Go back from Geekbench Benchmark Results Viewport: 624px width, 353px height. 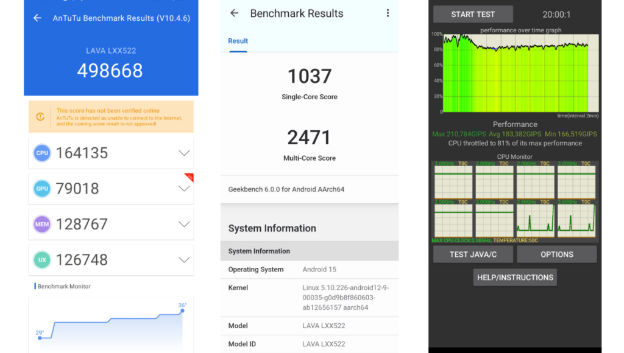235,13
